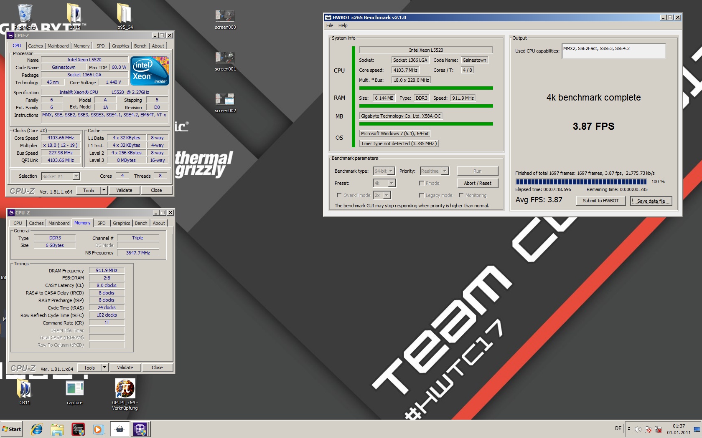Click the Intel Xeon inside logo
The width and height of the screenshot is (702, 438).
pyautogui.click(x=150, y=70)
